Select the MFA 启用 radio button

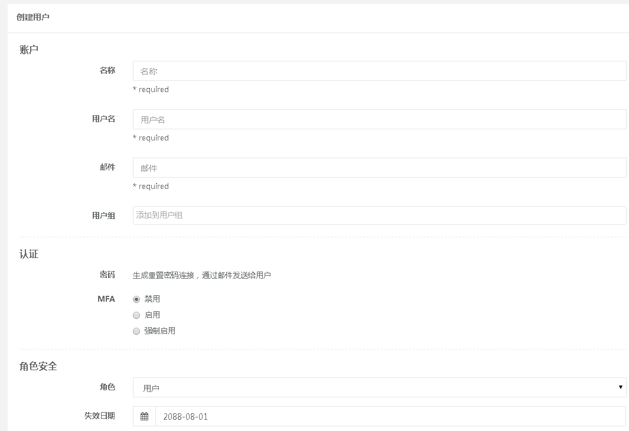point(136,315)
